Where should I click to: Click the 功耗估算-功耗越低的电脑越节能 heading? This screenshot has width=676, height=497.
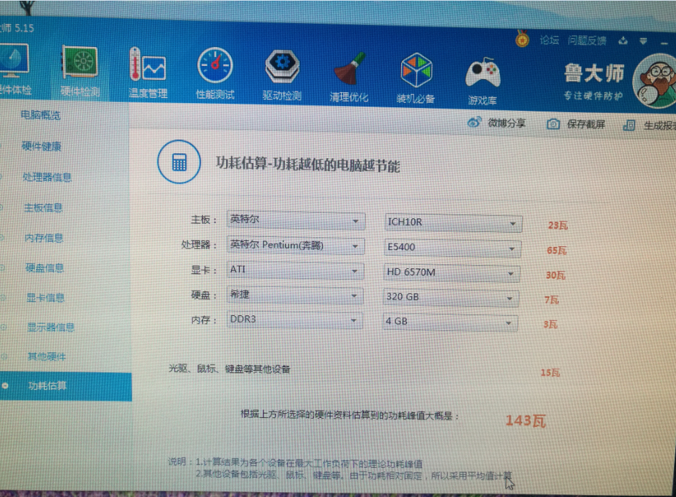pyautogui.click(x=308, y=164)
